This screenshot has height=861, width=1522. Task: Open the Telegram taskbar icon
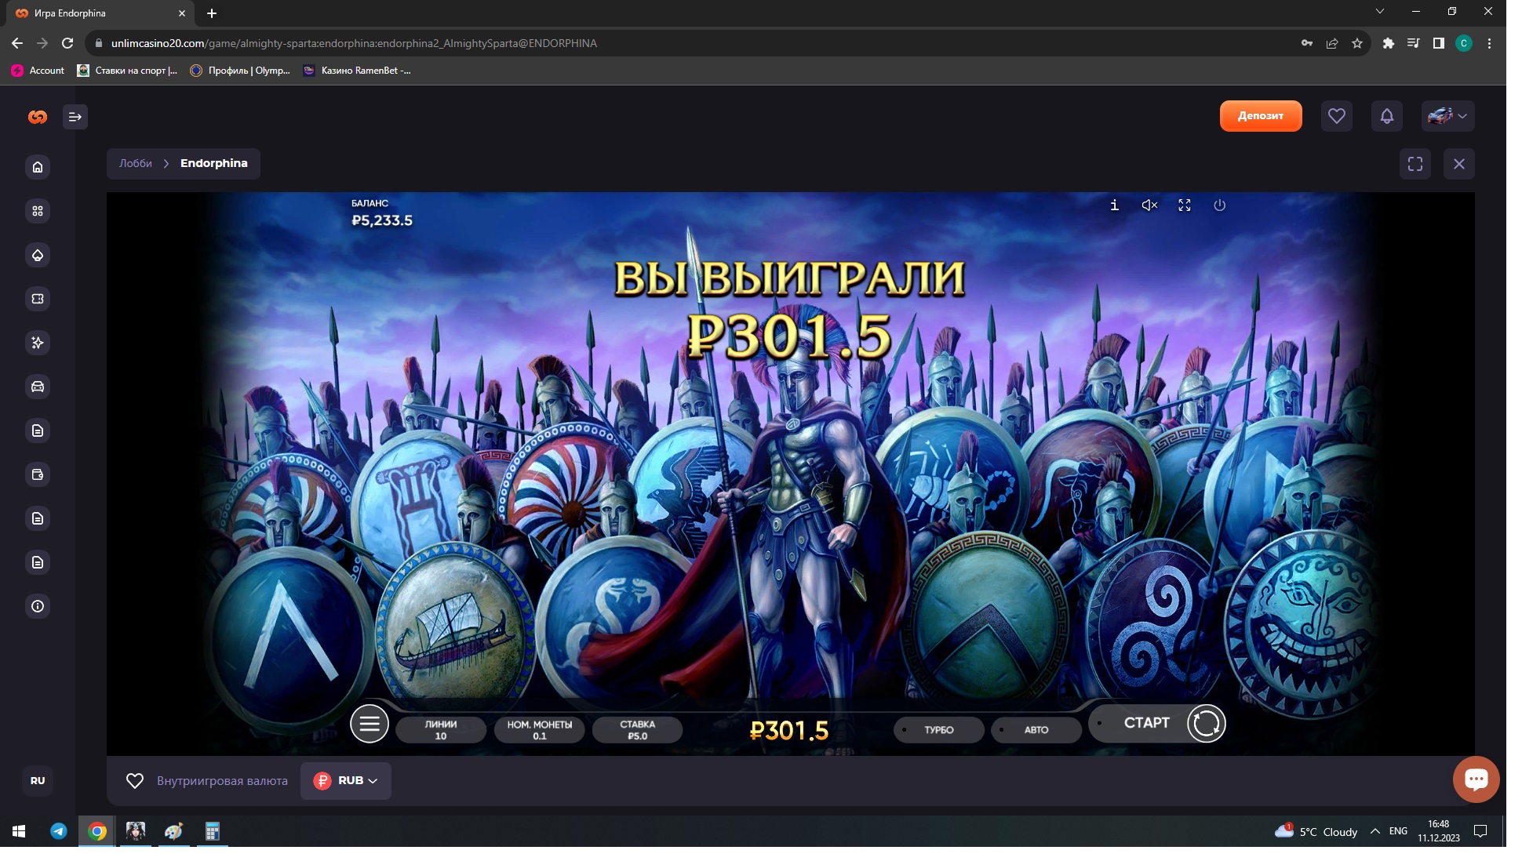[59, 831]
